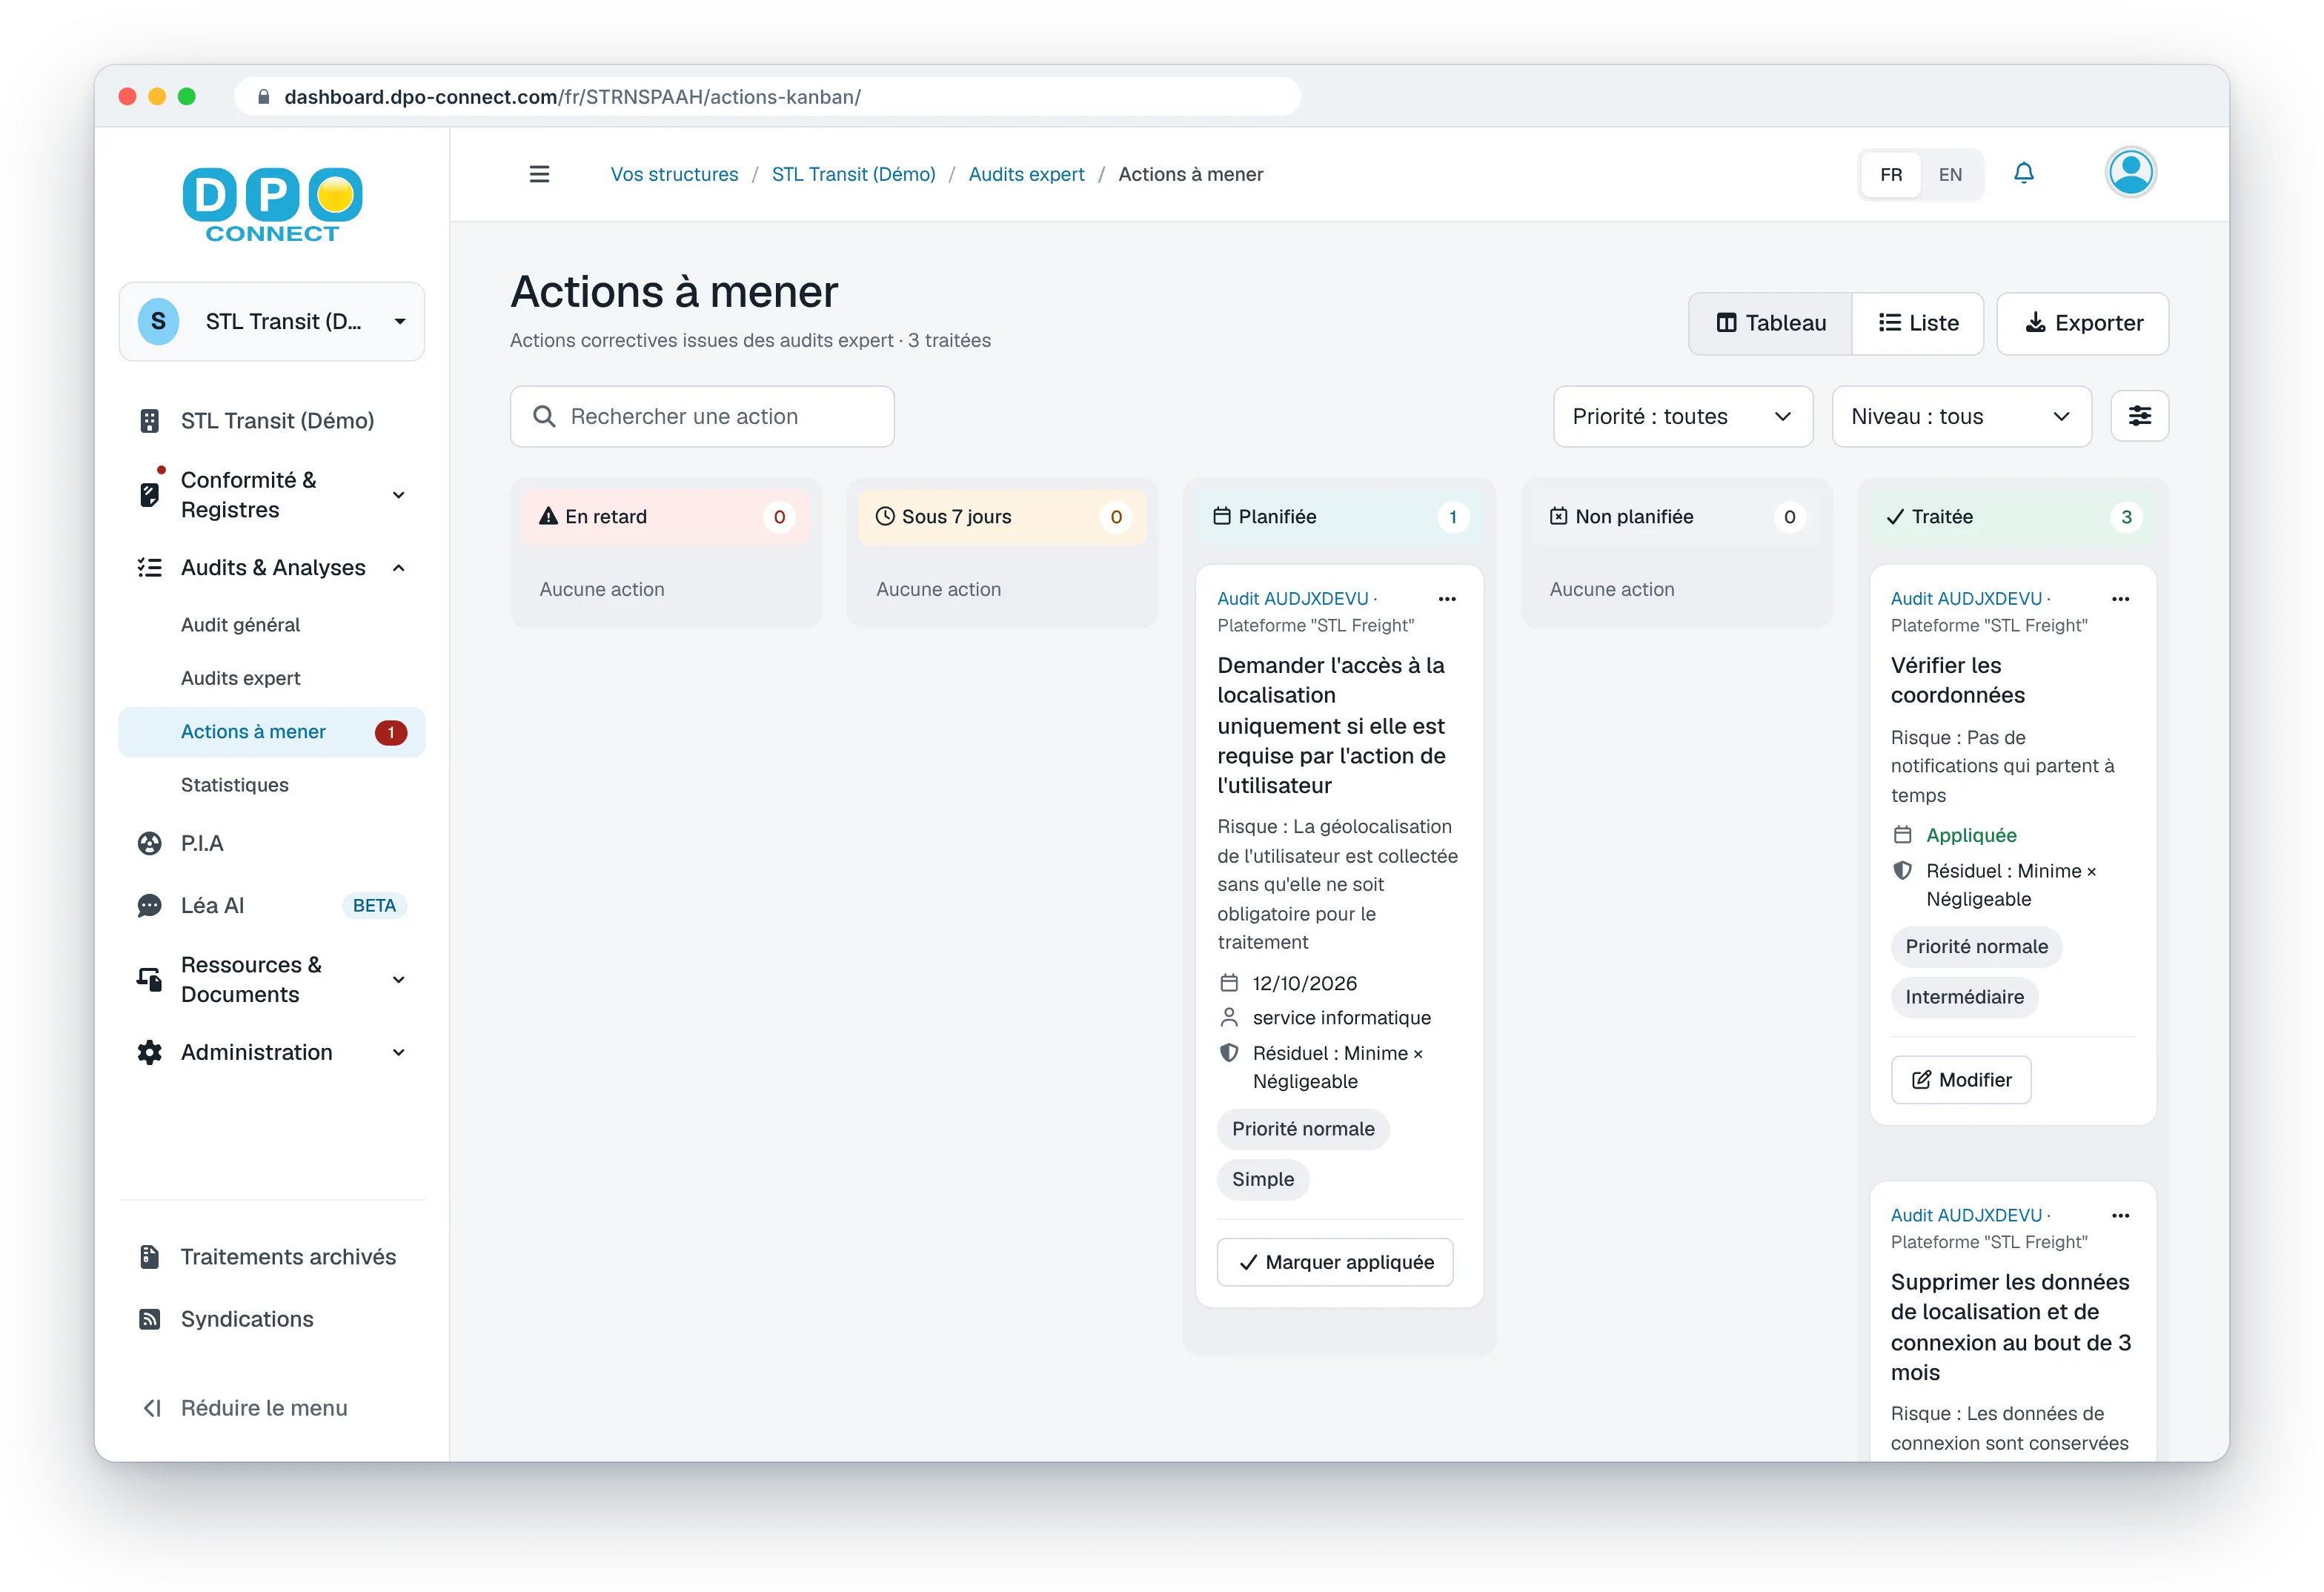
Task: Open Statistiques in the sidebar
Action: (235, 785)
